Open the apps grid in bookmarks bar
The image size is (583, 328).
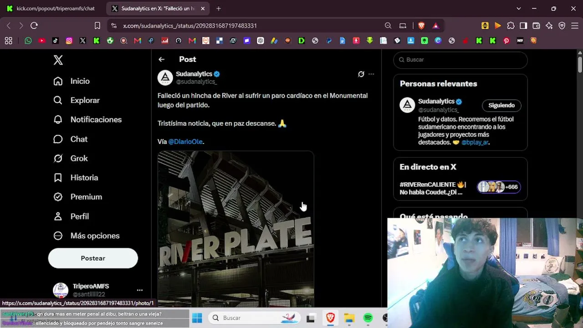(x=9, y=41)
